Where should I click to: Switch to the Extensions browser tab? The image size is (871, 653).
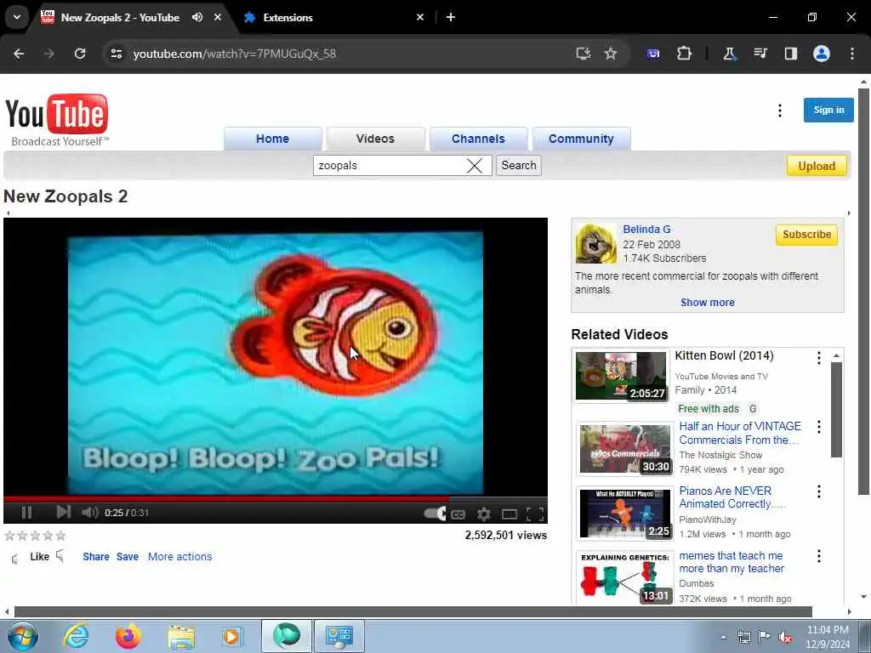pos(333,18)
